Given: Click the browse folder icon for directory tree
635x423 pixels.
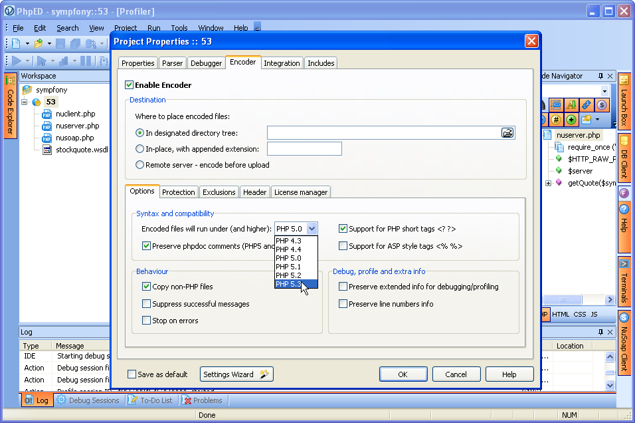Looking at the screenshot, I should click(507, 133).
